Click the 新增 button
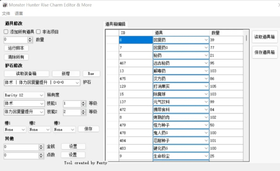The image size is (280, 171). (x=66, y=74)
